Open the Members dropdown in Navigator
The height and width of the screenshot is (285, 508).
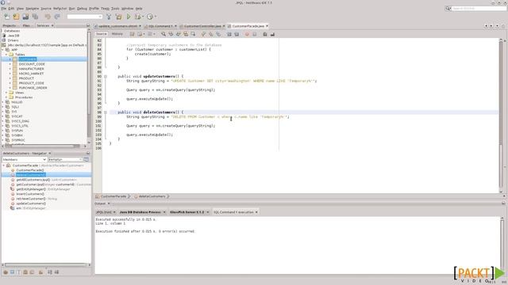25,159
